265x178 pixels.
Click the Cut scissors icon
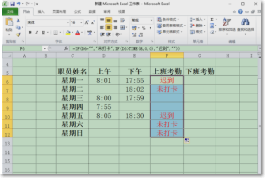[18, 21]
